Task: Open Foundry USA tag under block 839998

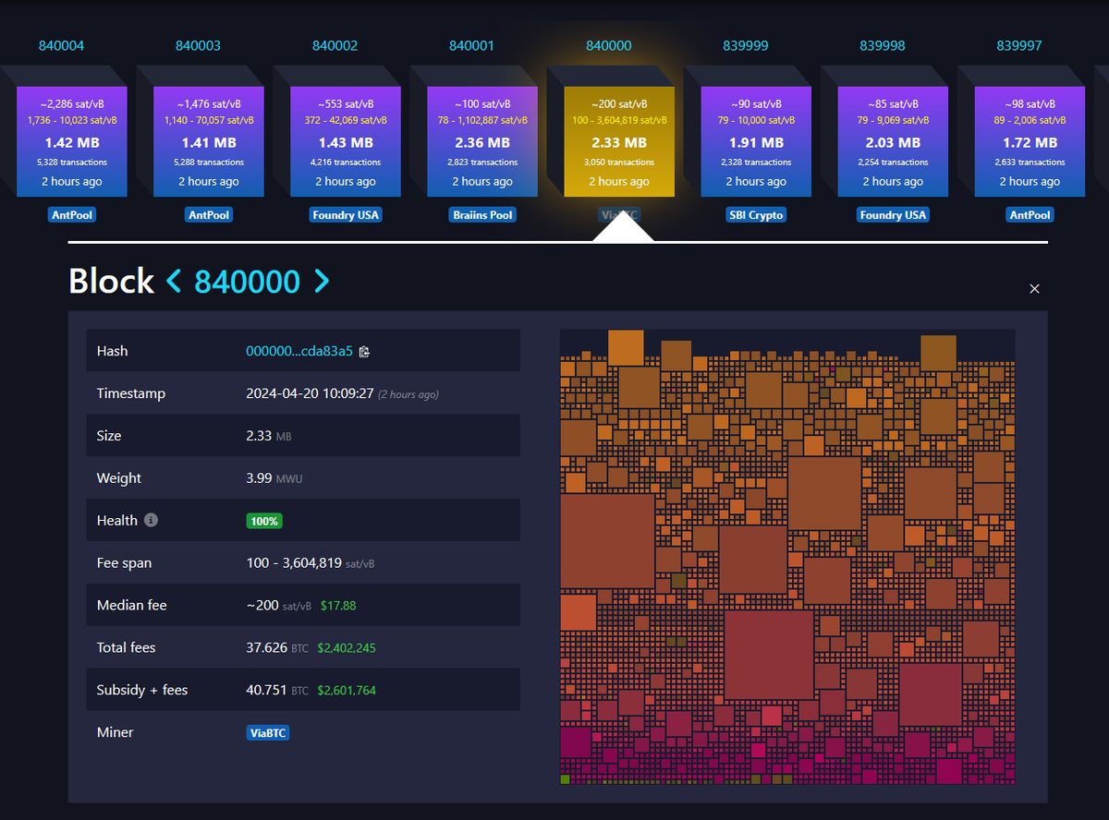Action: 893,215
